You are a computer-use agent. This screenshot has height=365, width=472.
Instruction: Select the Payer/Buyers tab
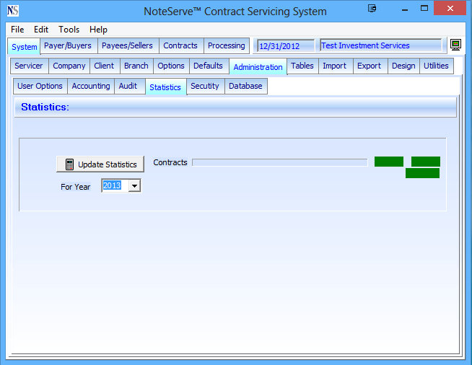pyautogui.click(x=68, y=45)
